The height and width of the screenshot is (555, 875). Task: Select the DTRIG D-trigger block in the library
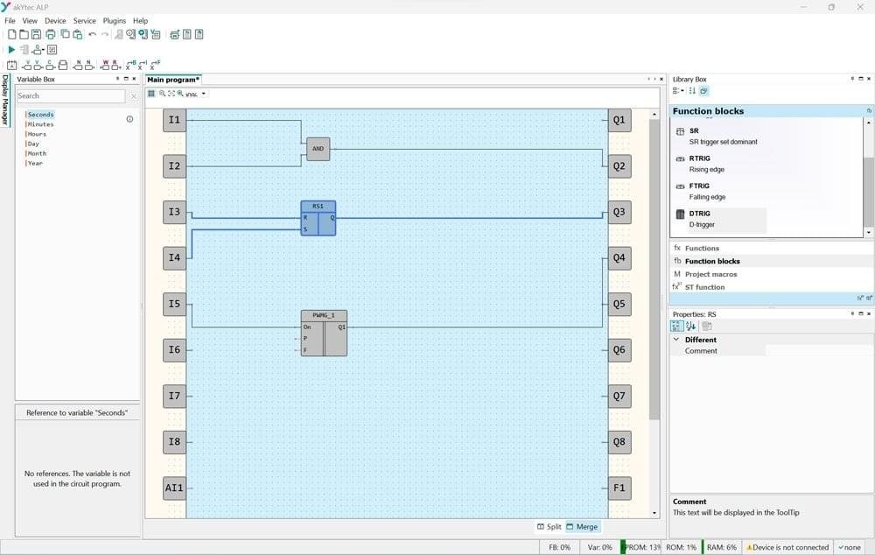click(700, 213)
